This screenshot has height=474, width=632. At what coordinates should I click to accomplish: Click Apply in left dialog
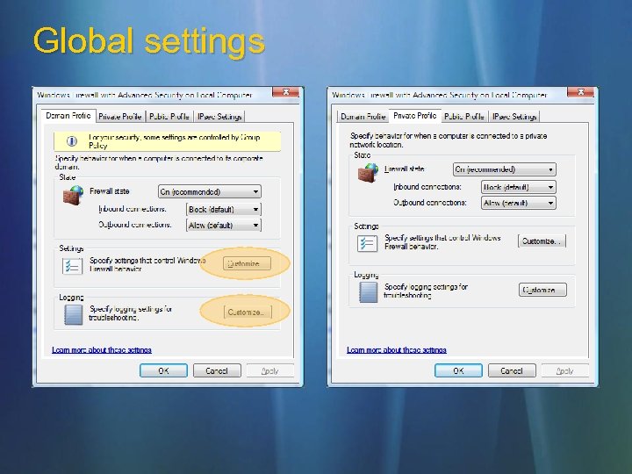coord(270,370)
